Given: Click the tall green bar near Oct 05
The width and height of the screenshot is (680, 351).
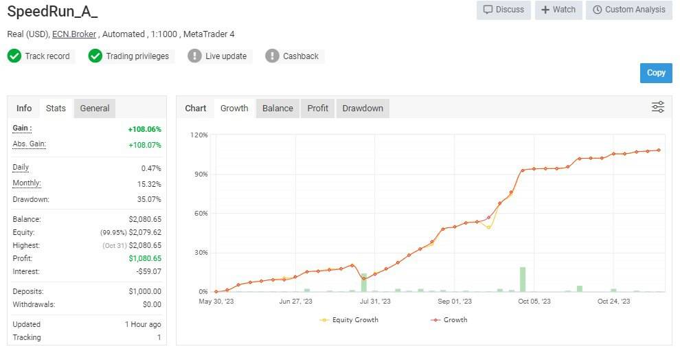Looking at the screenshot, I should coord(523,280).
